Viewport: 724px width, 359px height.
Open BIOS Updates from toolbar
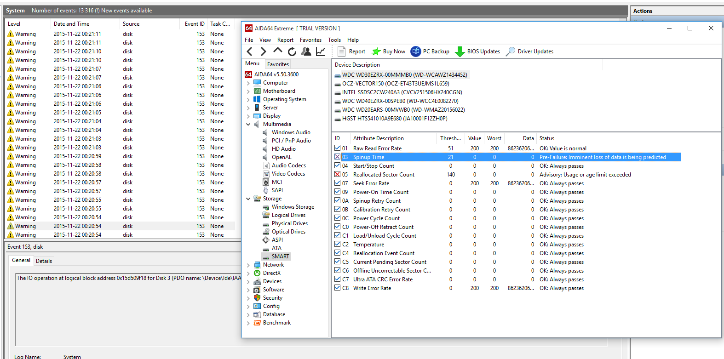click(477, 51)
